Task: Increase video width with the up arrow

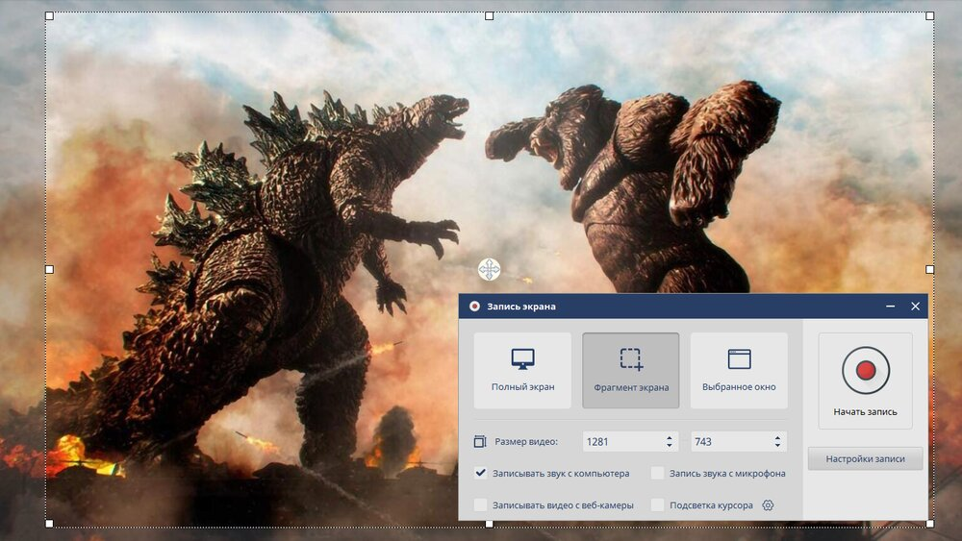Action: coord(670,437)
